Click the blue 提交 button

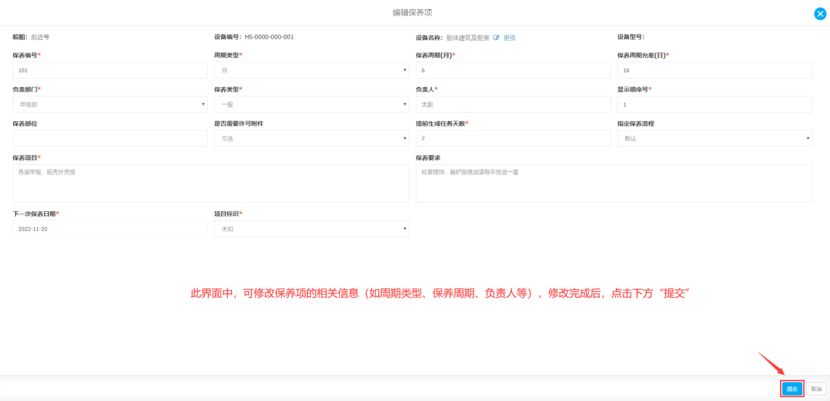(x=792, y=389)
